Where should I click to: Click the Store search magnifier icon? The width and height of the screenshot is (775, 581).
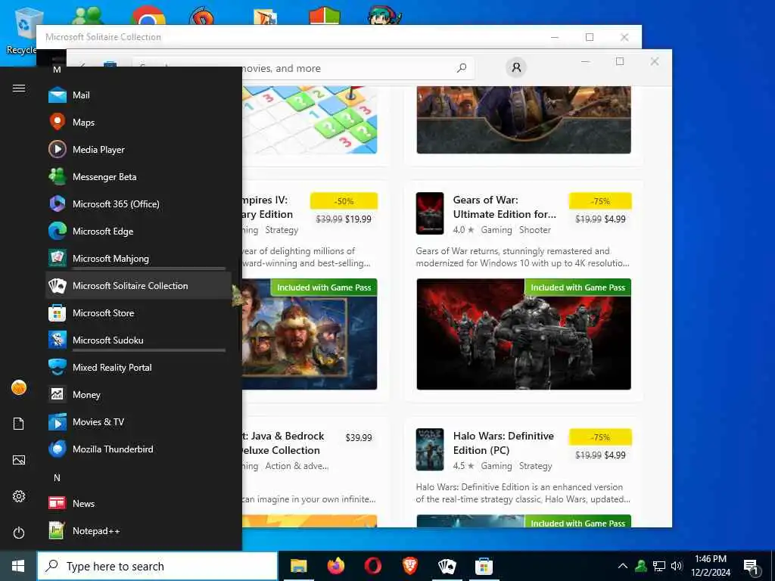[x=462, y=68]
